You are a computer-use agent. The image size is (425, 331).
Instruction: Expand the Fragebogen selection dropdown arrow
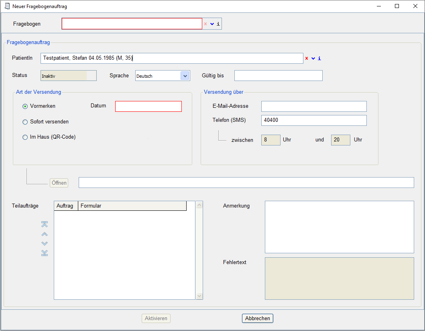click(212, 24)
